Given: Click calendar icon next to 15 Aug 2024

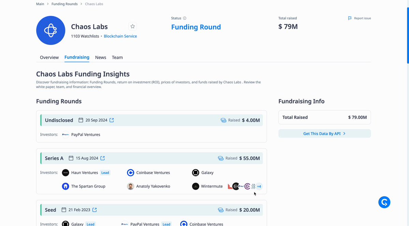Looking at the screenshot, I should [x=71, y=158].
